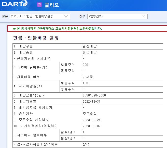Click the DART logo
The height and width of the screenshot is (148, 167).
click(15, 4)
